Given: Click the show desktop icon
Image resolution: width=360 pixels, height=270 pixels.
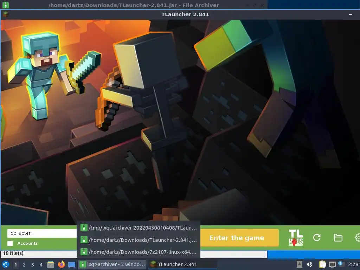Looking at the screenshot, I should [x=72, y=264].
